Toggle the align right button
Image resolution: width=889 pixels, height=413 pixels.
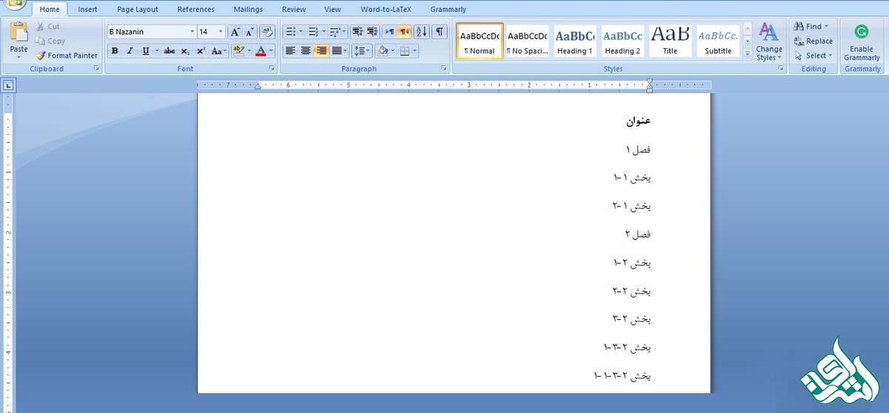(322, 51)
